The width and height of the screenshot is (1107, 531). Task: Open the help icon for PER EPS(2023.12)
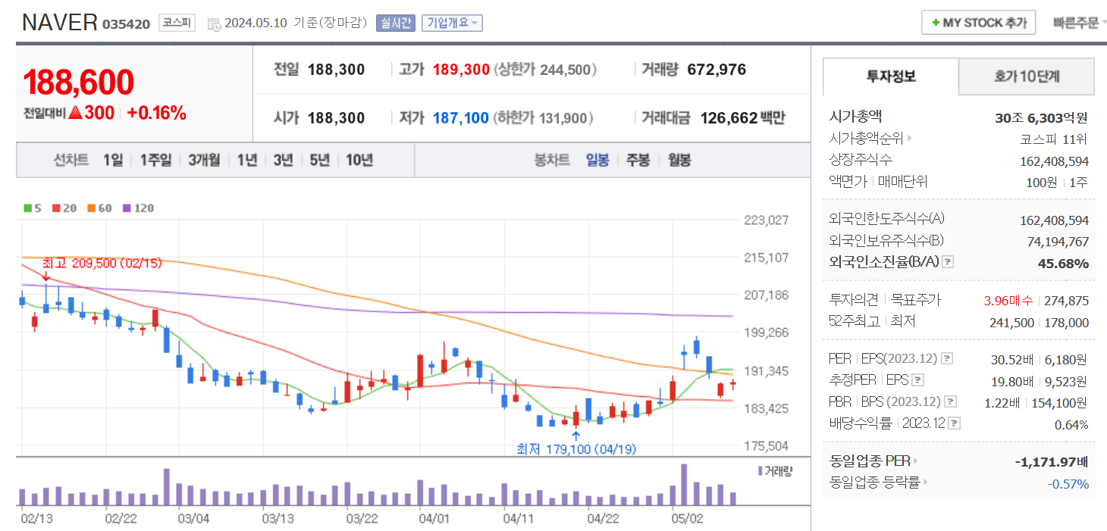coord(947,358)
